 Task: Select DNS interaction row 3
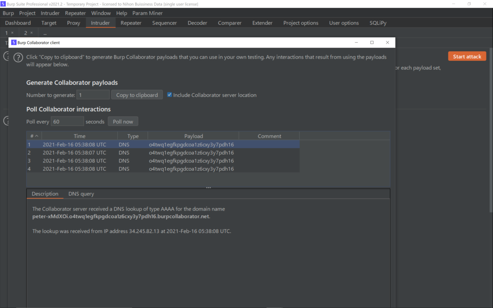pos(163,161)
